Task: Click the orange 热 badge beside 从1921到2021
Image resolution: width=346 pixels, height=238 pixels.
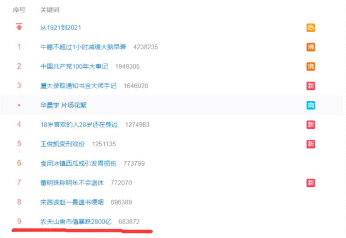Action: click(x=311, y=28)
